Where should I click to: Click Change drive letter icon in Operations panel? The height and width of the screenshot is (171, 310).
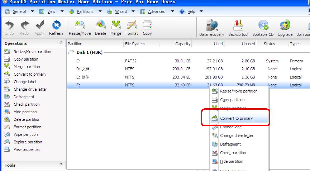click(7, 89)
